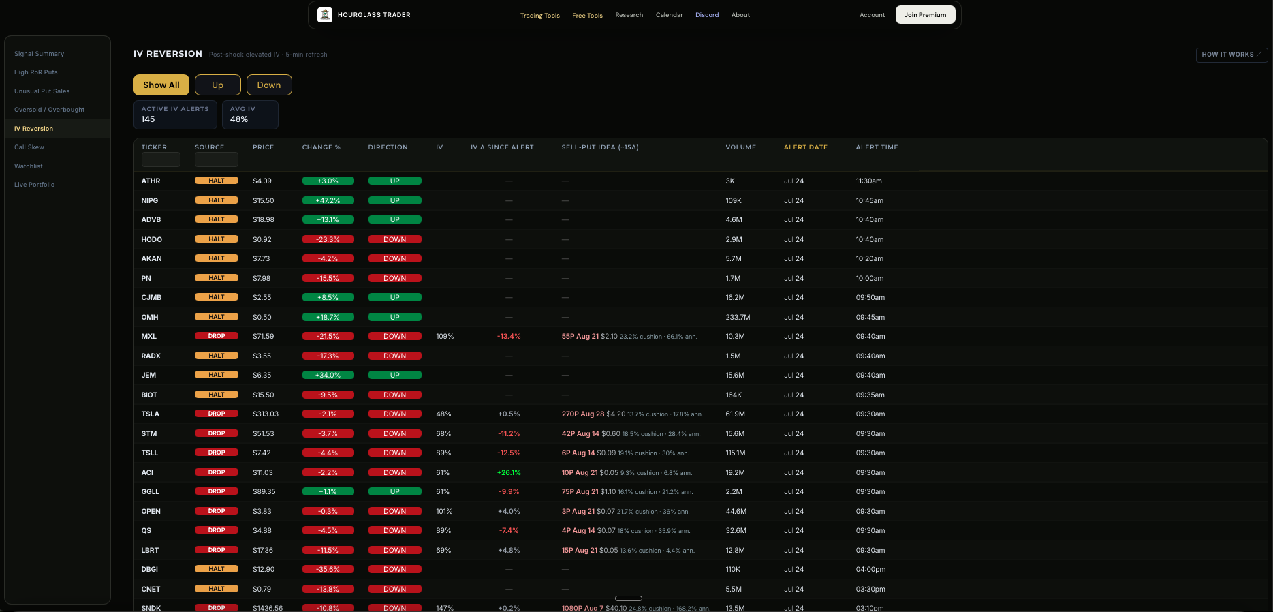This screenshot has width=1273, height=612.
Task: Open the About page
Action: [740, 15]
